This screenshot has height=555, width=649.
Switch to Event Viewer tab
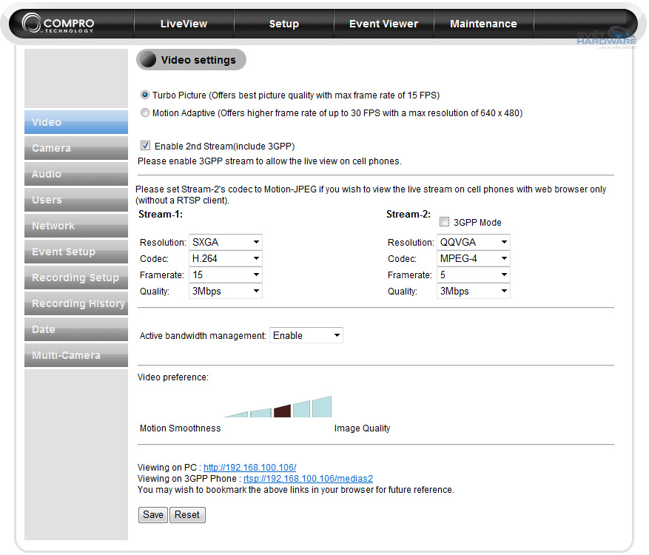pos(383,24)
